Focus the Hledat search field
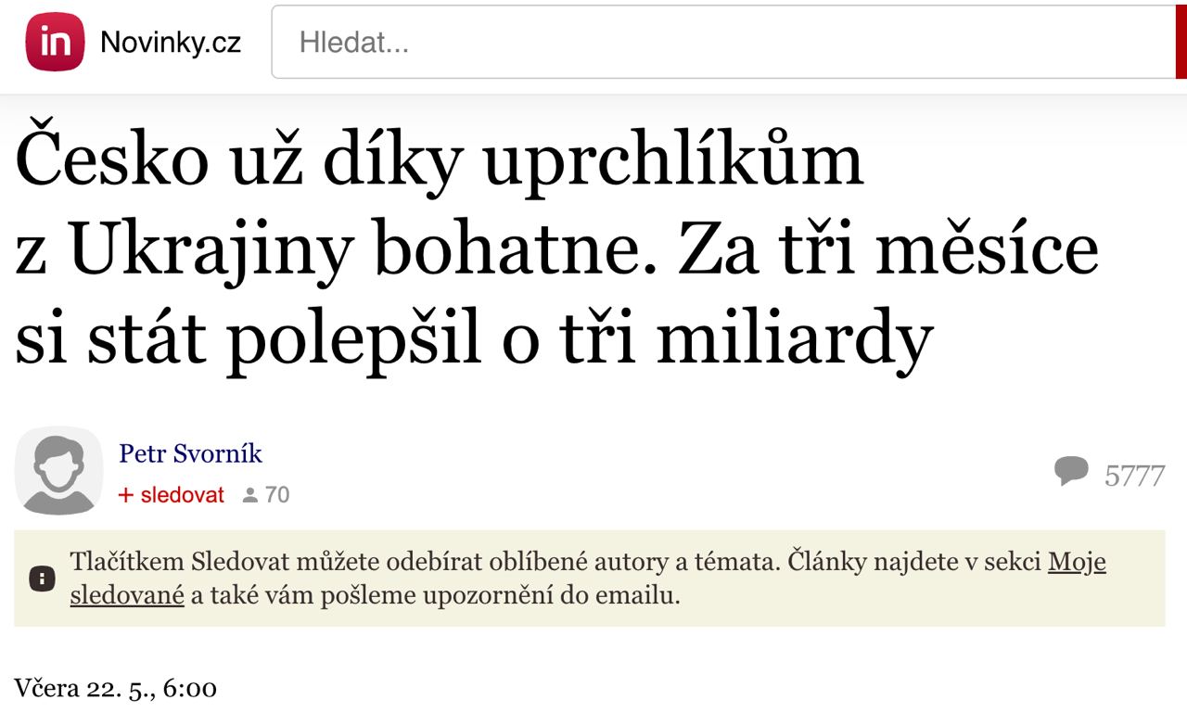The height and width of the screenshot is (725, 1187). click(x=723, y=43)
